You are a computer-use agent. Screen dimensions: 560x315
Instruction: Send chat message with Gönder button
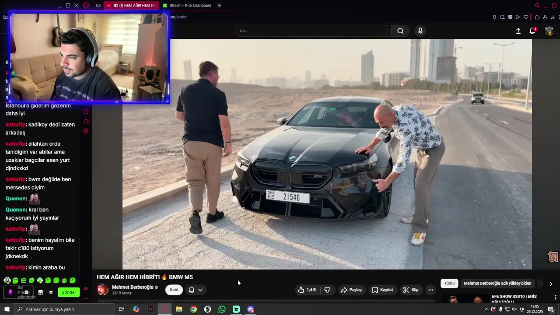[69, 292]
